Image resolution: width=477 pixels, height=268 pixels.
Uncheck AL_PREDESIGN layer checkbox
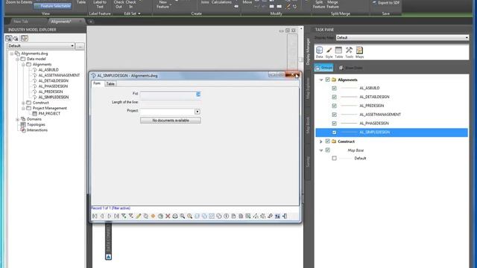335,106
